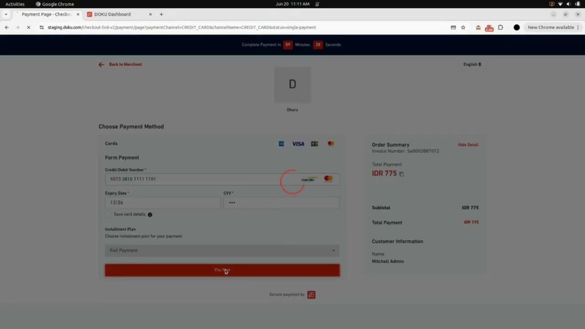Click the info icon beside Save card details
The height and width of the screenshot is (329, 585).
pos(150,214)
